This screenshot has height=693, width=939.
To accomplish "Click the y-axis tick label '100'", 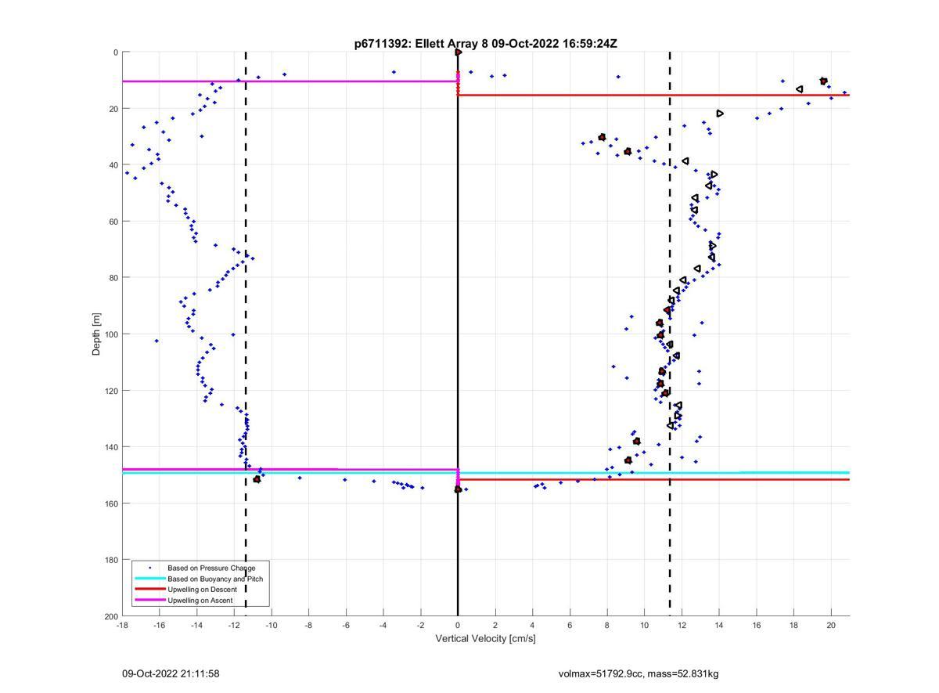I will click(111, 334).
